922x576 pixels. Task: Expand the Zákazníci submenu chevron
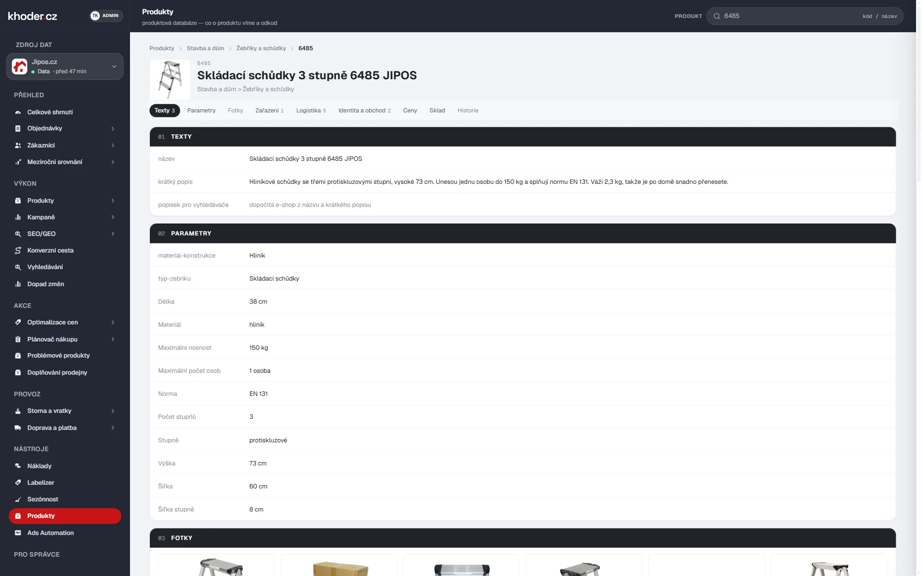point(112,145)
